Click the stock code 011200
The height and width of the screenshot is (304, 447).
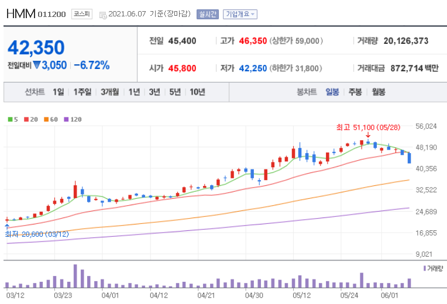(x=51, y=14)
